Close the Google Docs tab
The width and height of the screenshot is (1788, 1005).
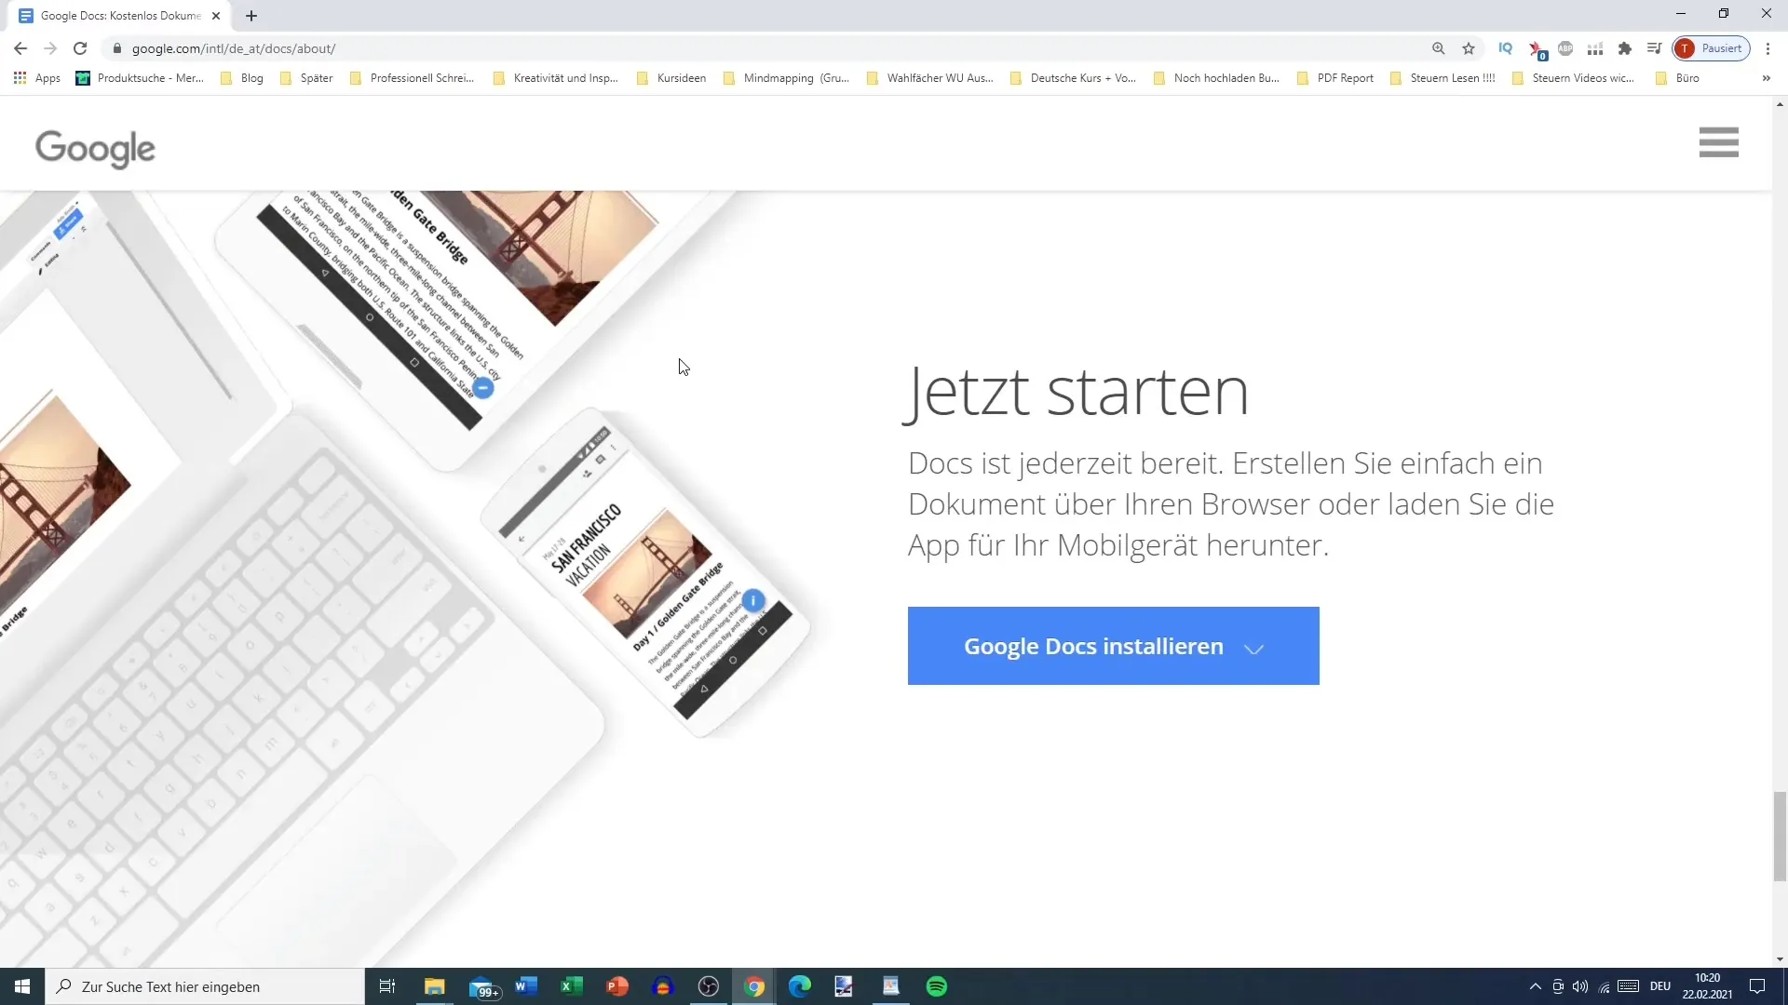pyautogui.click(x=216, y=16)
